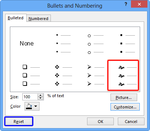Click the Size percentage input field
The image size is (150, 131).
click(x=30, y=97)
